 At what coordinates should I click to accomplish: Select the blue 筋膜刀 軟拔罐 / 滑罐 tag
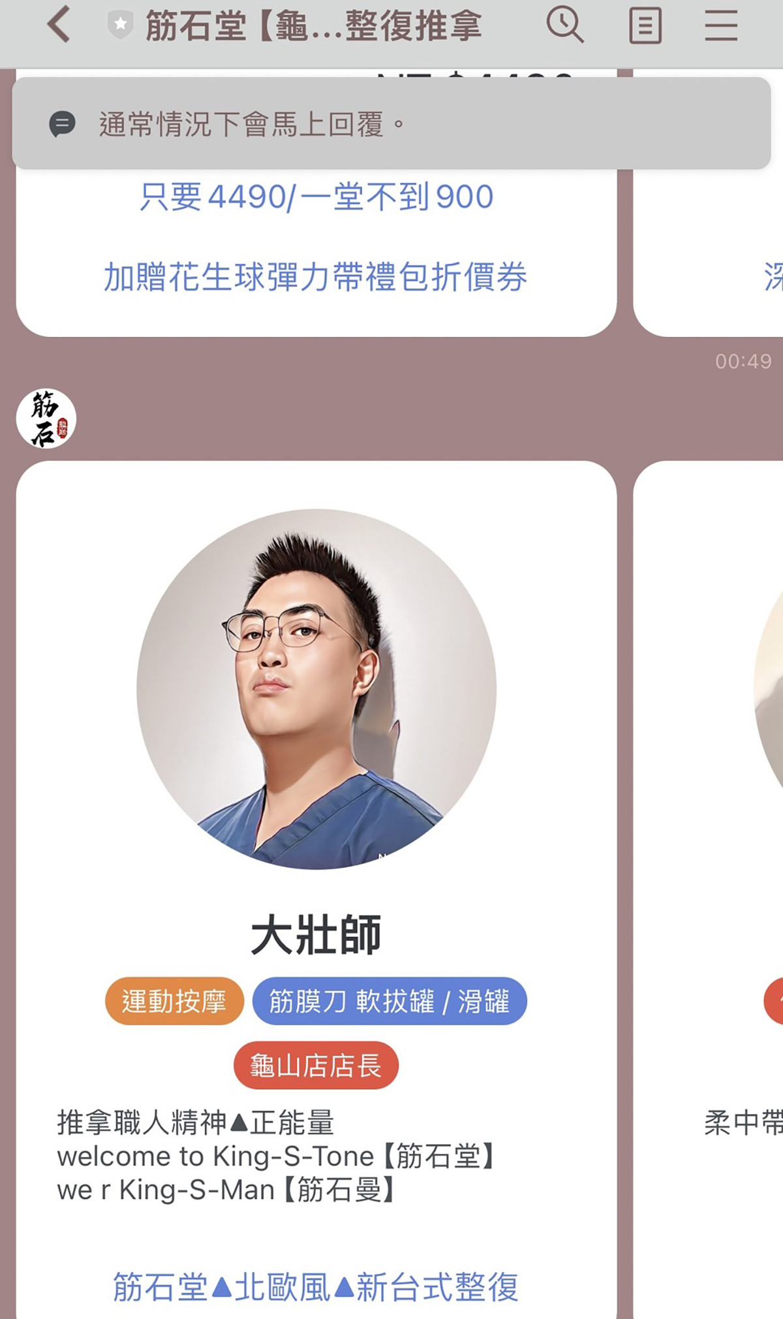390,1001
